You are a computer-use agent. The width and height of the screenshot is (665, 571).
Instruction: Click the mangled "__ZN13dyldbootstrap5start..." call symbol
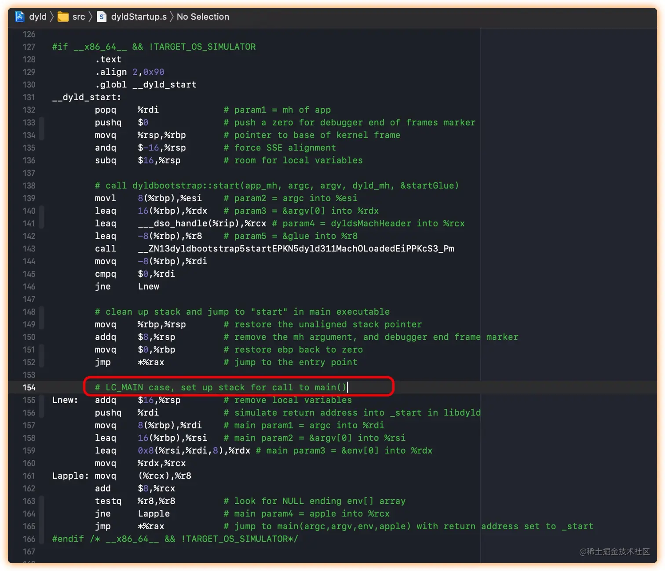tap(296, 249)
